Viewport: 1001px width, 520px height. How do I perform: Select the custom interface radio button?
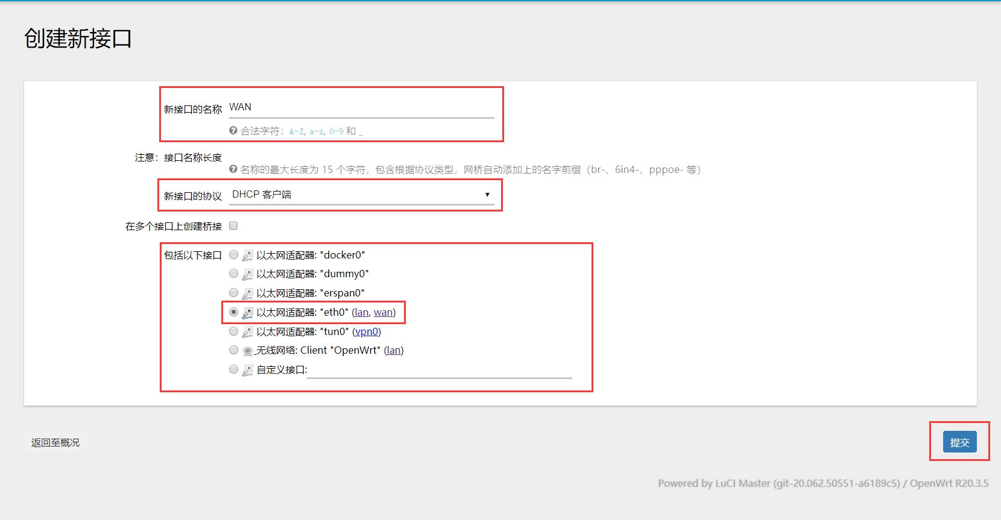coord(233,369)
